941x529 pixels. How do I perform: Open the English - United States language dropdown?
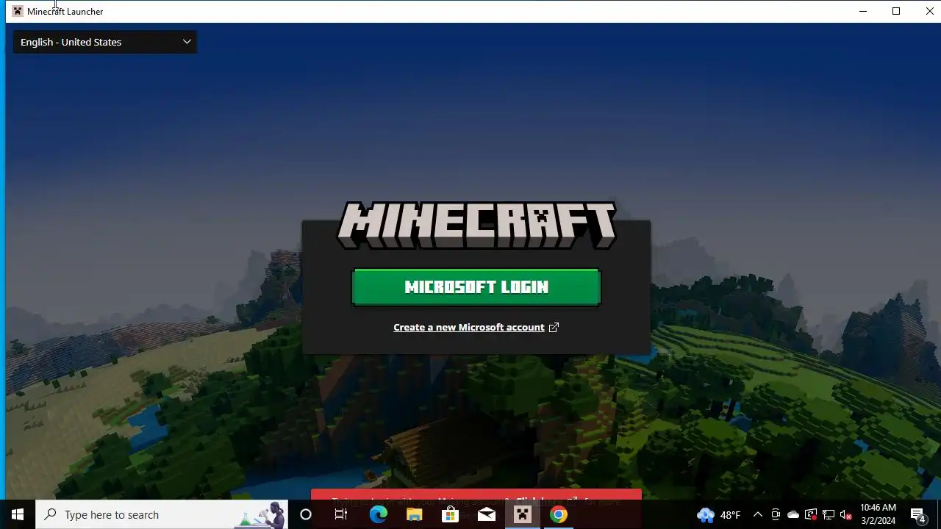click(105, 42)
